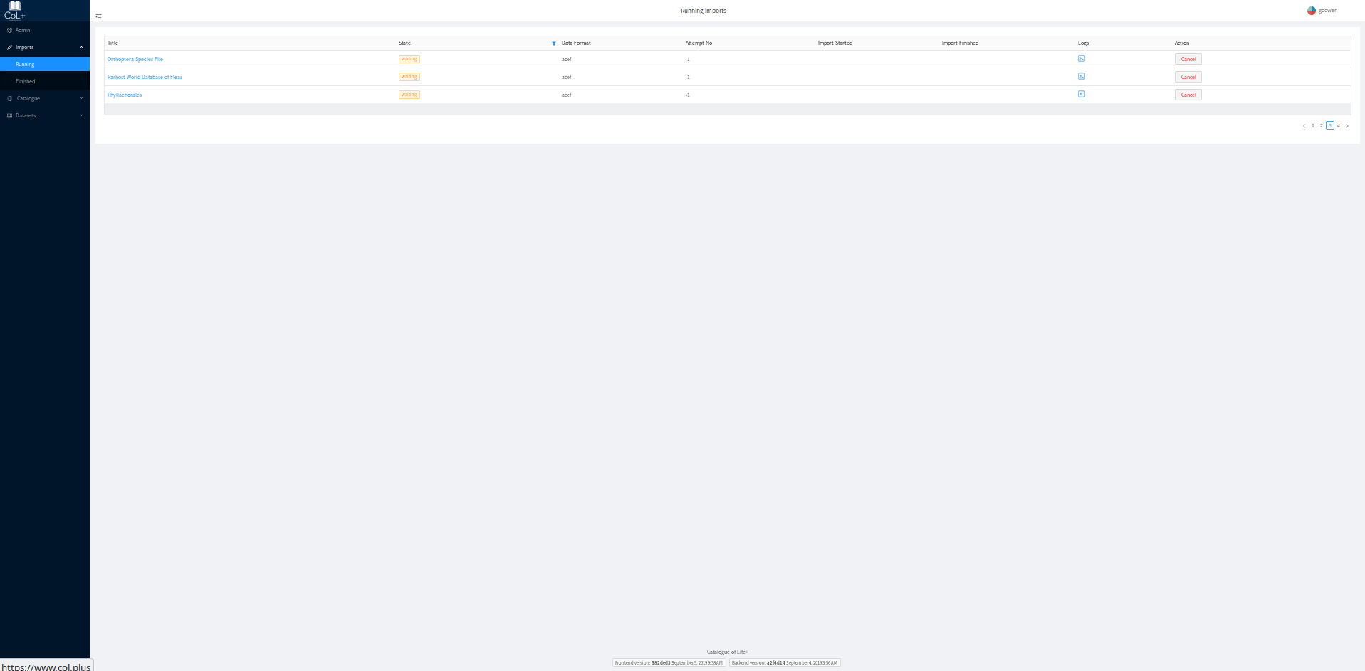Viewport: 1365px width, 671px height.
Task: View logs for Phyllachorales
Action: pos(1081,94)
